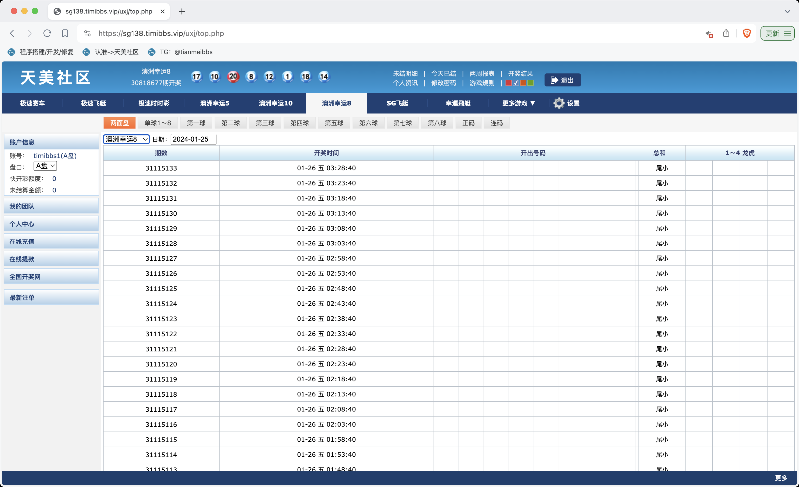This screenshot has height=487, width=799.
Task: Open the 澳洲幸运8 game dropdown
Action: (126, 139)
